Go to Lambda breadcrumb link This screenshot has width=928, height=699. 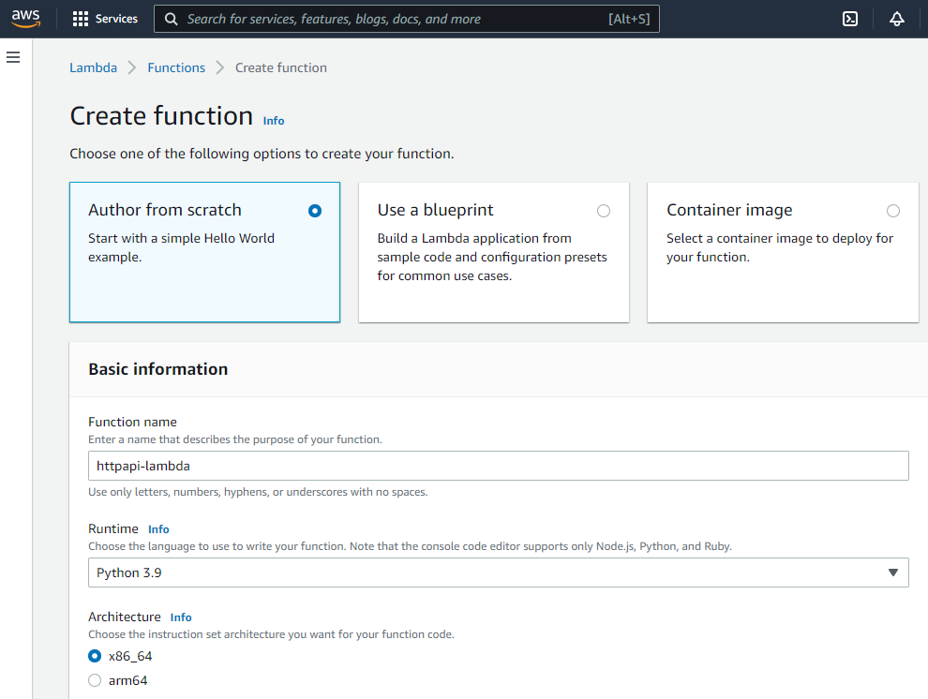(94, 67)
